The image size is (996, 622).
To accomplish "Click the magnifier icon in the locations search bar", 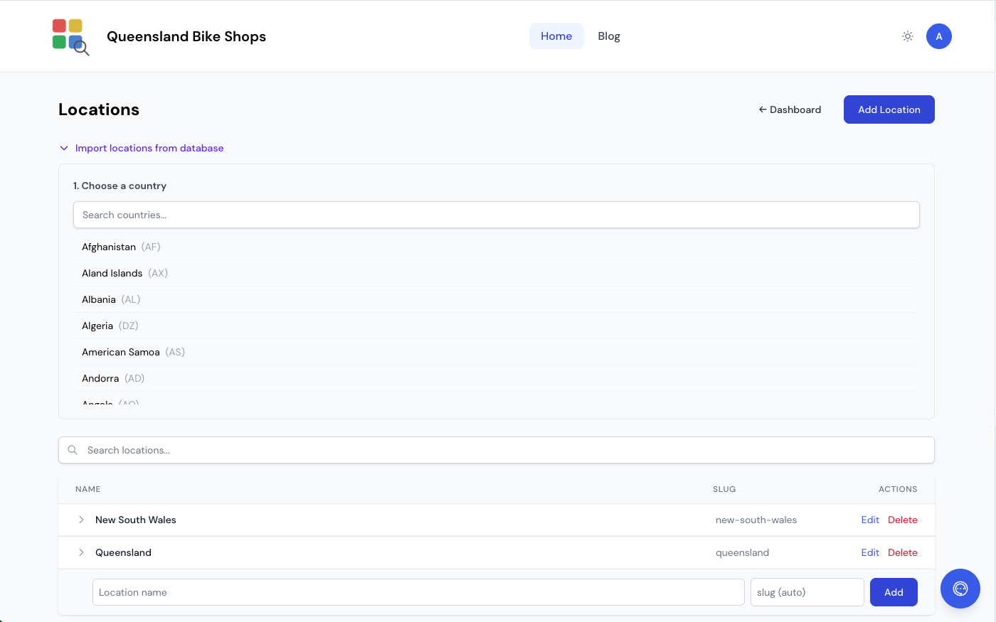I will point(73,450).
